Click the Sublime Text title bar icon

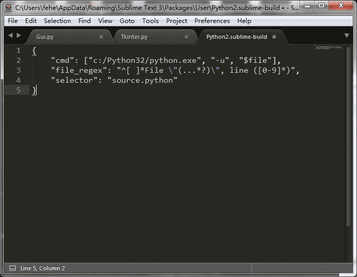8,7
